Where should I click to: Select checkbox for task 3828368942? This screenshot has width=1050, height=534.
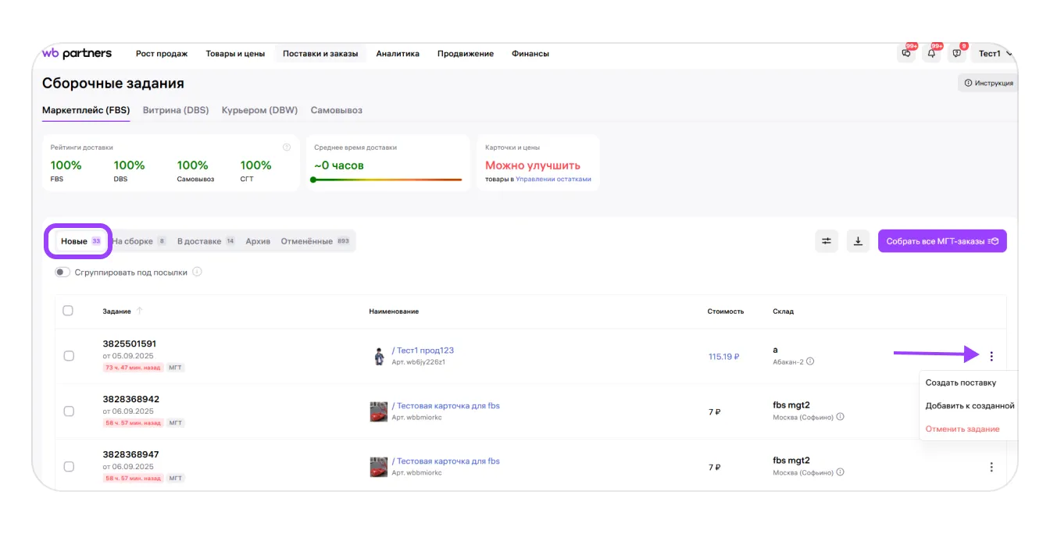point(69,411)
